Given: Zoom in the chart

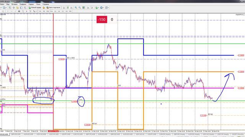Looking at the screenshot, I should [x=76, y=8].
